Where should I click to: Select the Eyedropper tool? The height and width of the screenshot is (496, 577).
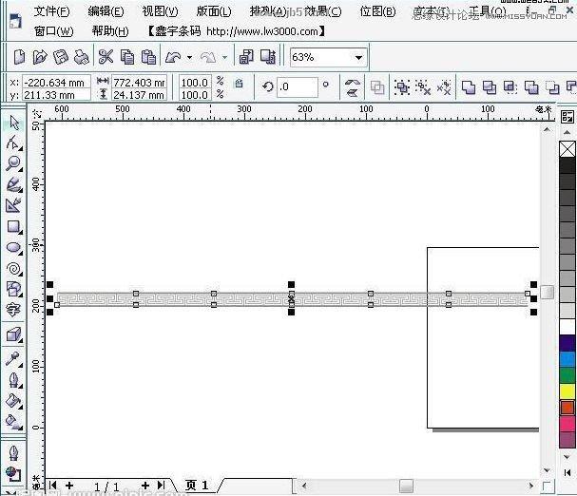14,359
